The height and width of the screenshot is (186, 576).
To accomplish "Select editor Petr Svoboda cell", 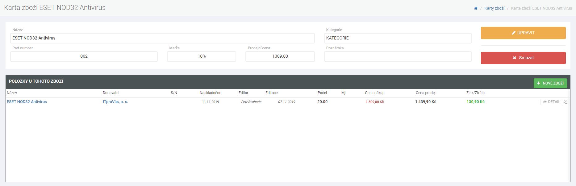I will tap(251, 102).
